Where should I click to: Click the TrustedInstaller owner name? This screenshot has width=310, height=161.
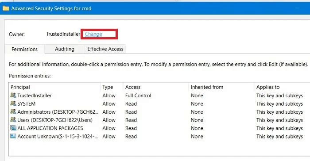tap(63, 34)
